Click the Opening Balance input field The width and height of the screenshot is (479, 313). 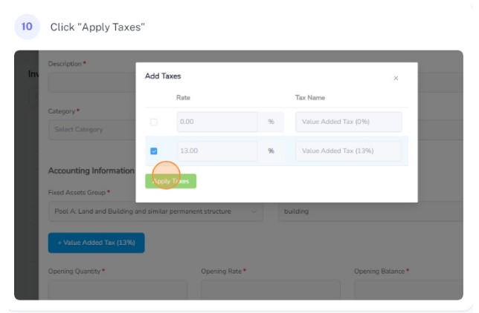[408, 289]
